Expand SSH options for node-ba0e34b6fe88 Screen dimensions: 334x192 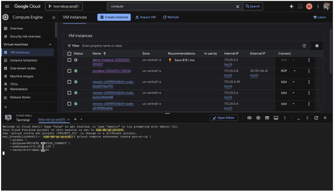pyautogui.click(x=294, y=93)
